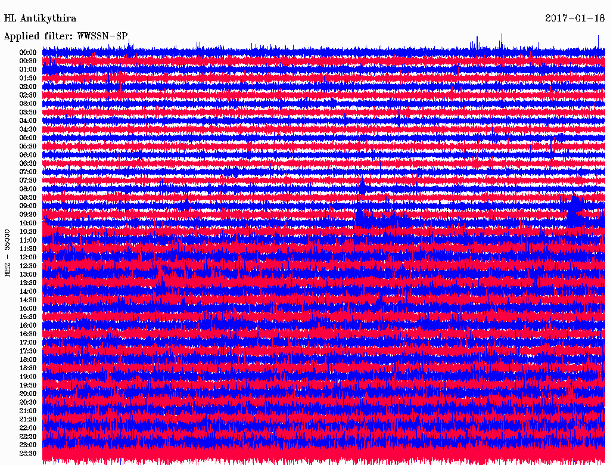Select the 14:30 time label

[x=28, y=300]
